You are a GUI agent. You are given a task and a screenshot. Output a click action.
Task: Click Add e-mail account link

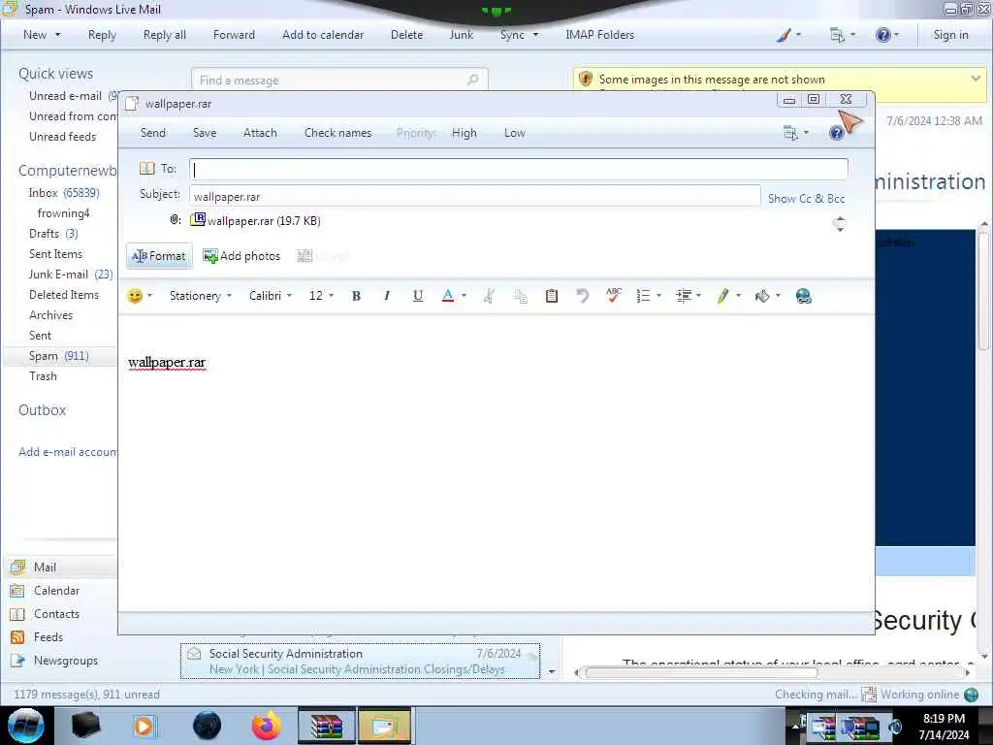[68, 452]
